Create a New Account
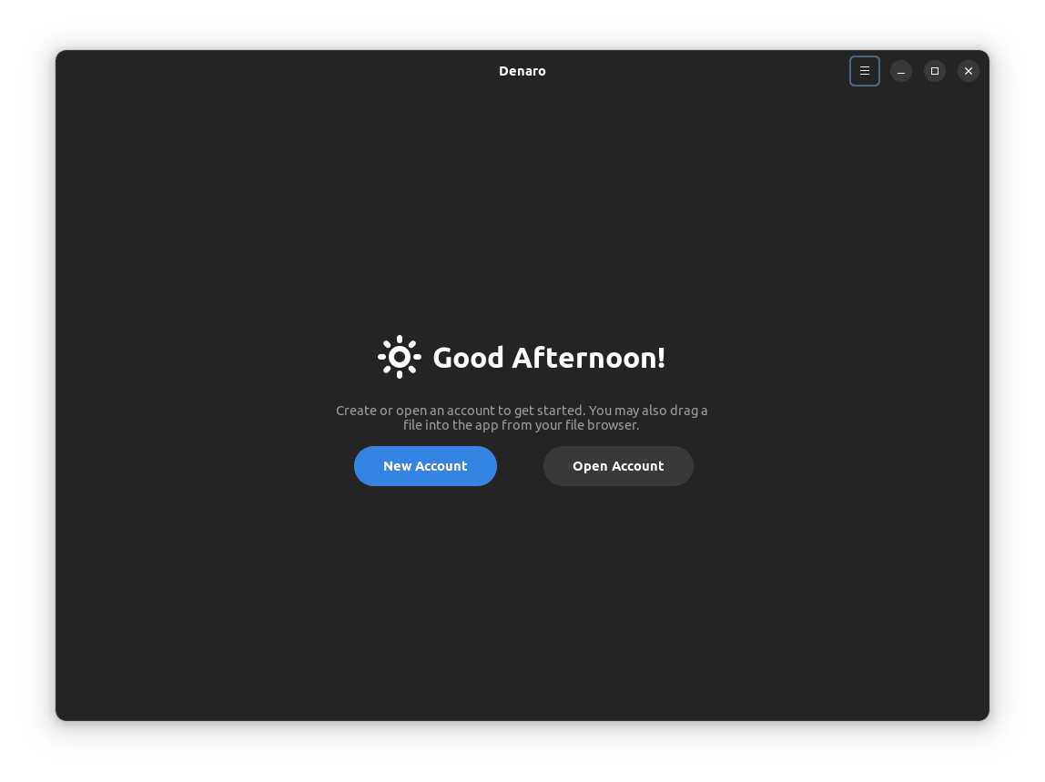 point(425,466)
